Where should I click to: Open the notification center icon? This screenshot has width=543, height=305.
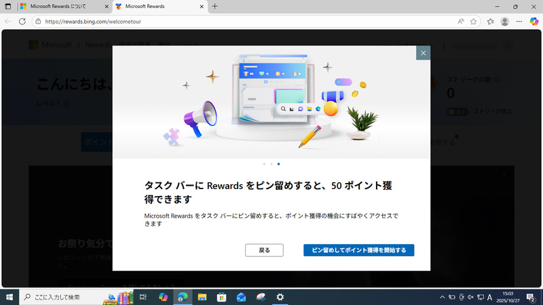531,297
